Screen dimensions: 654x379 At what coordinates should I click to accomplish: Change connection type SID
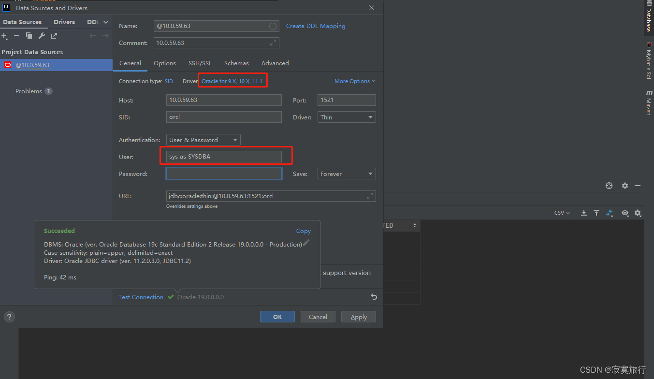169,81
